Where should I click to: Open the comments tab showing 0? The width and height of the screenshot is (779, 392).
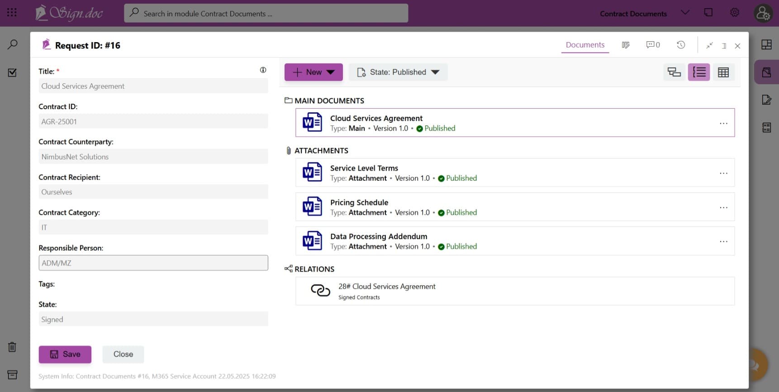653,45
